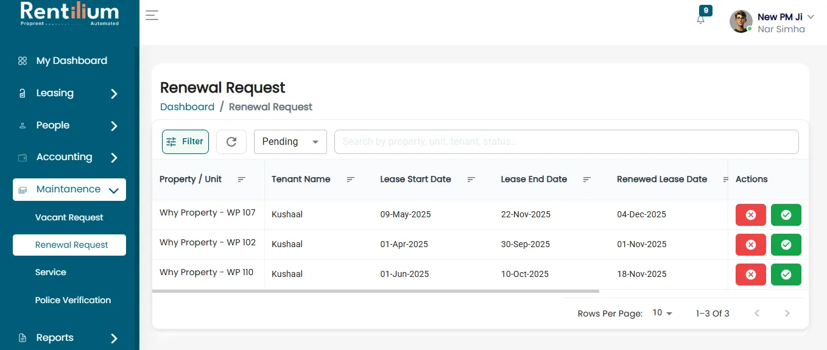
Task: Approve the WP 110 renewal request
Action: coord(786,275)
